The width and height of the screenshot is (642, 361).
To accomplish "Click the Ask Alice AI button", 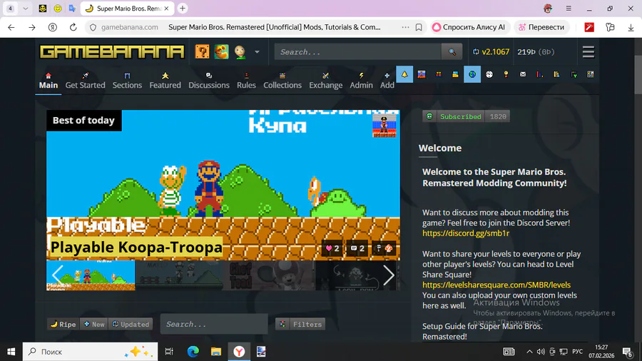I will click(469, 27).
